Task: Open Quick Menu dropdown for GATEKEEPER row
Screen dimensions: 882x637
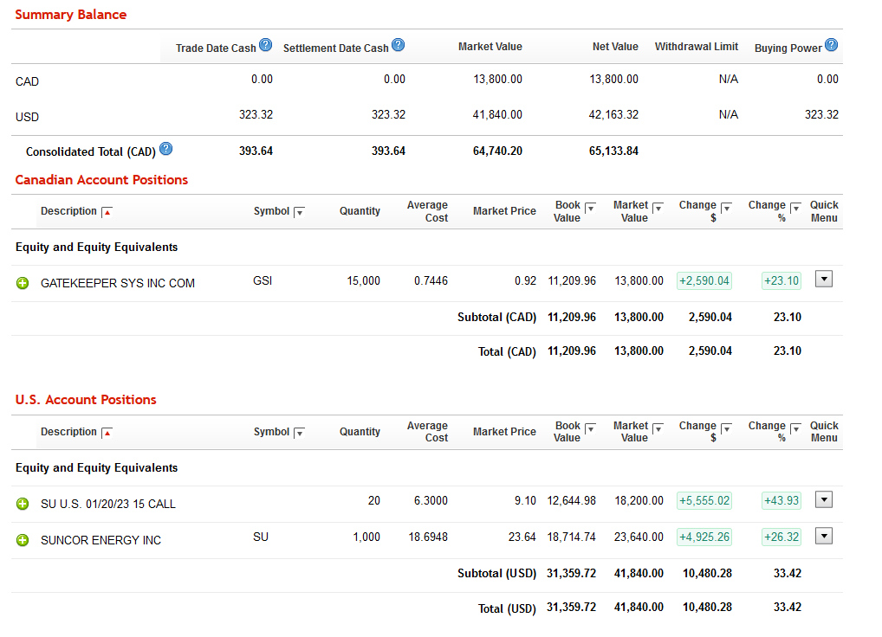Action: pyautogui.click(x=824, y=280)
